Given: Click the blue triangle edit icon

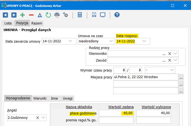Looking at the screenshot, I should (40, 15).
